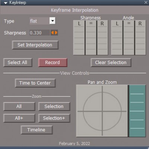
Task: Click the Timeline button
Action: 37,130
